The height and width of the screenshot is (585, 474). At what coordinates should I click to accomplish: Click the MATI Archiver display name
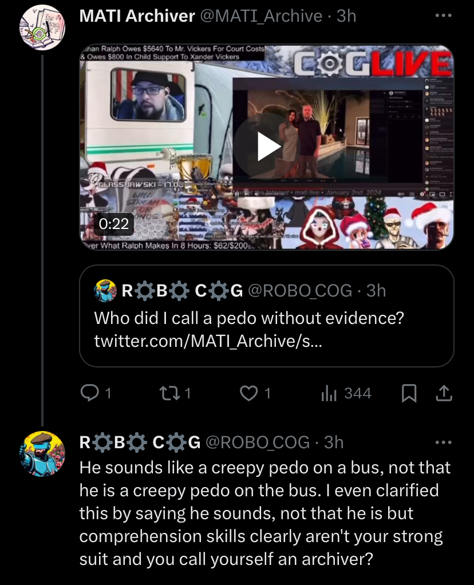pos(137,16)
